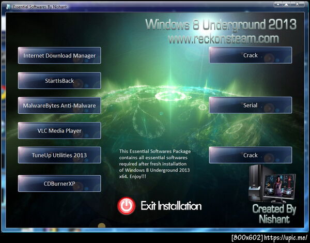Visit www.reckonsteam.com link text
This screenshot has height=243, width=310.
point(223,39)
